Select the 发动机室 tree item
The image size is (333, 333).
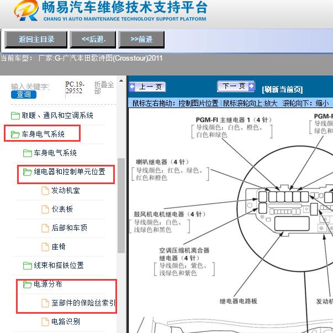coord(66,191)
